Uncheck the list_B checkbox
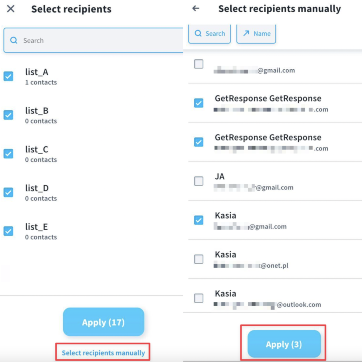Image resolution: width=362 pixels, height=362 pixels. pyautogui.click(x=8, y=115)
